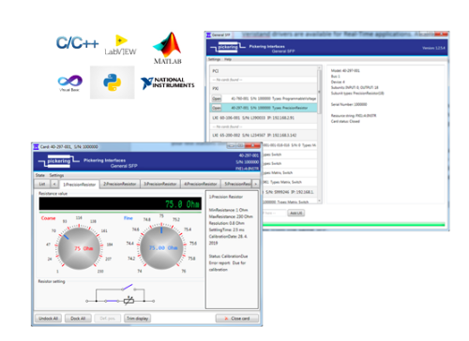Click the tab scroll right arrow
The width and height of the screenshot is (469, 341).
(x=256, y=184)
